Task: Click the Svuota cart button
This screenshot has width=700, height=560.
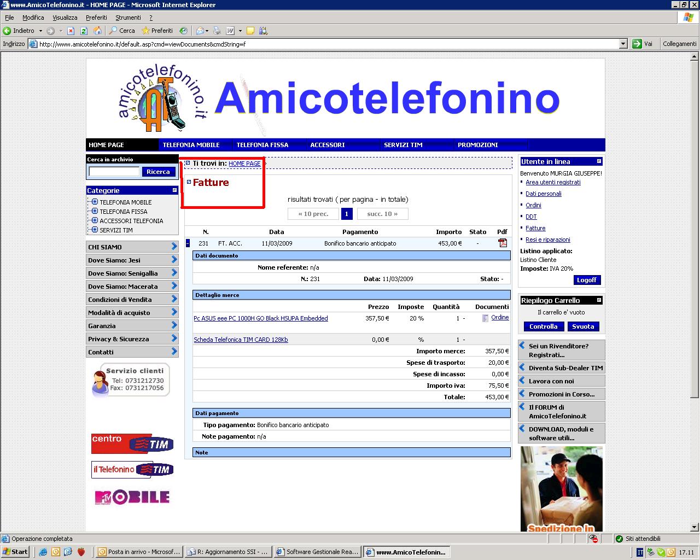Action: pos(583,326)
